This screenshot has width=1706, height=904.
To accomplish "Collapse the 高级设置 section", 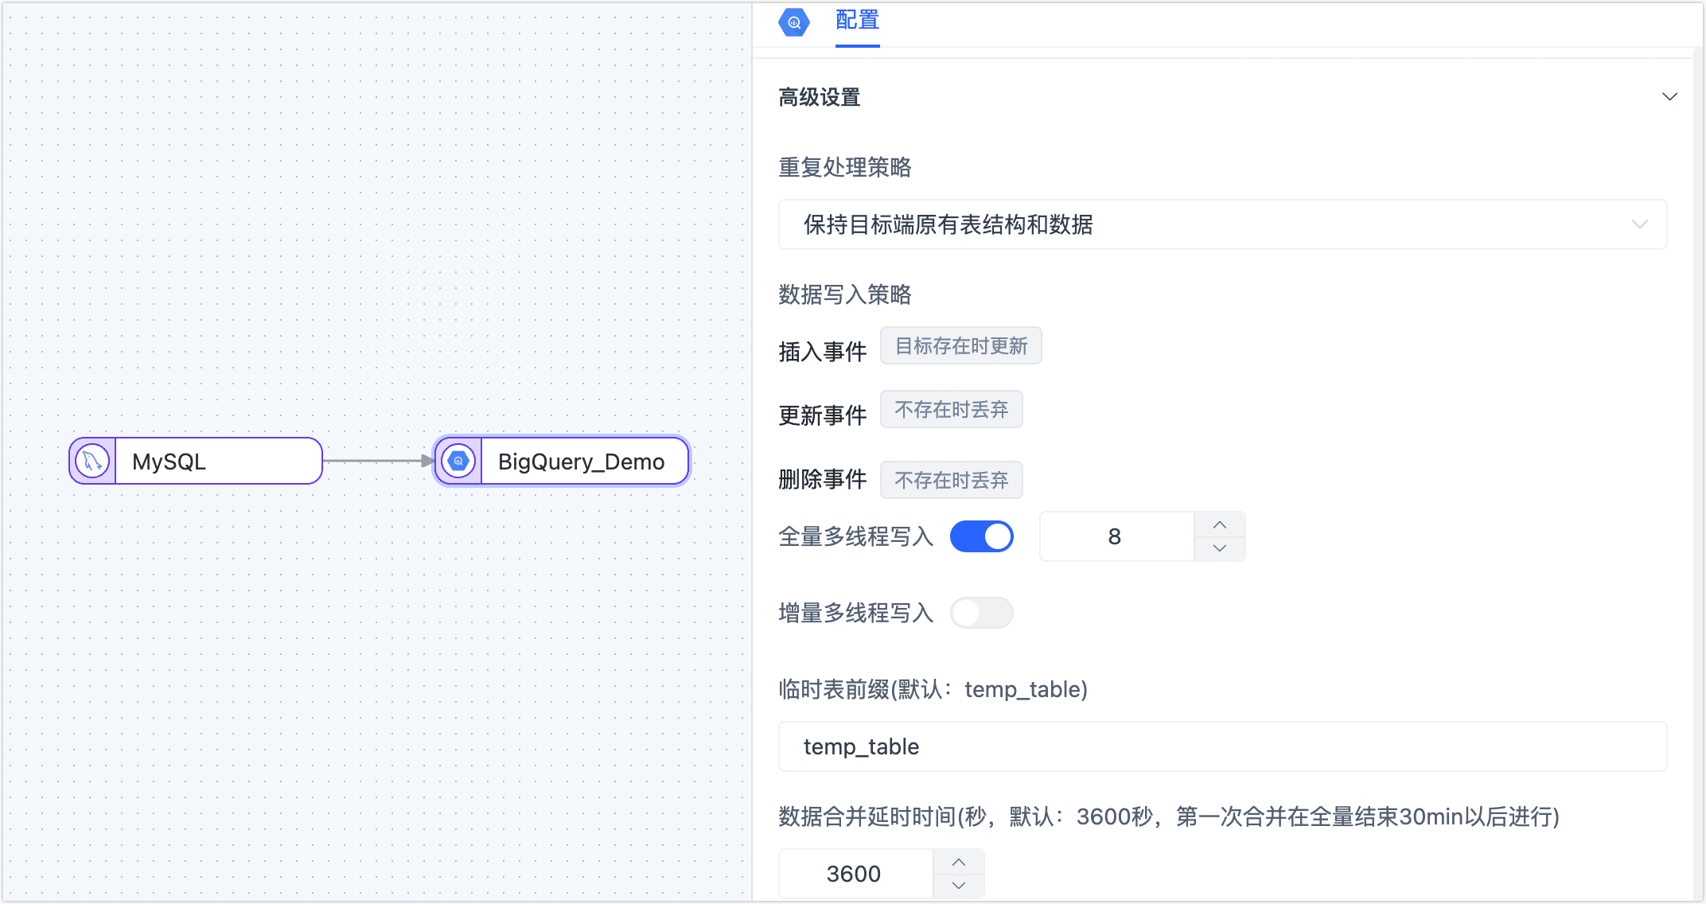I will [x=1669, y=96].
